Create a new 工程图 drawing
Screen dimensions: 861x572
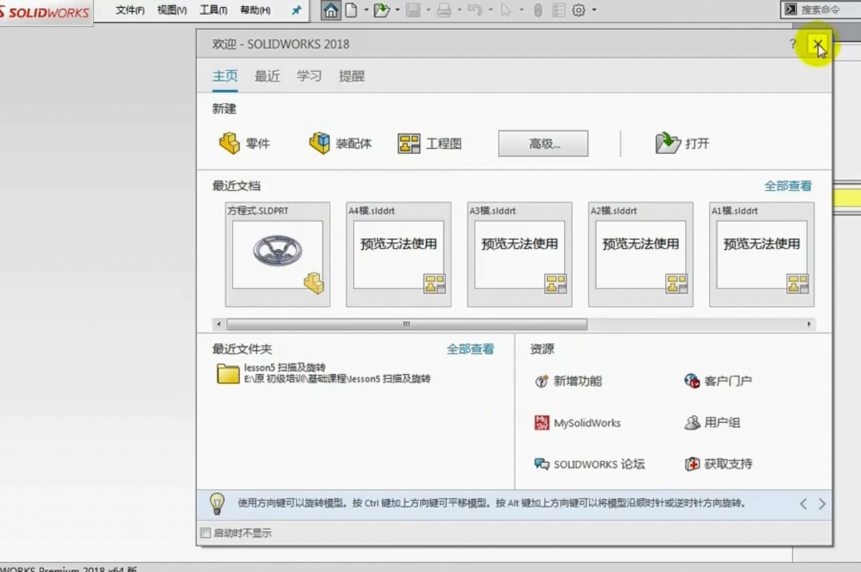tap(429, 144)
